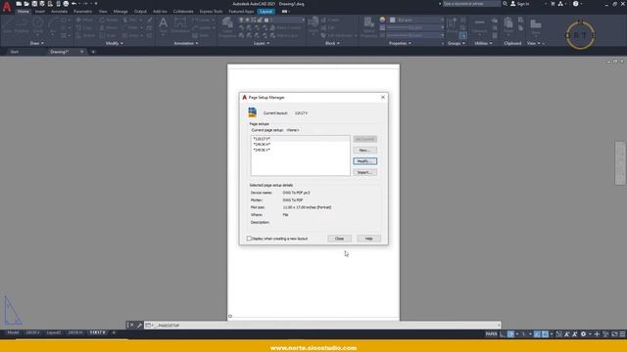
Task: Click the Close button in Page Setup Manager
Action: (x=340, y=239)
